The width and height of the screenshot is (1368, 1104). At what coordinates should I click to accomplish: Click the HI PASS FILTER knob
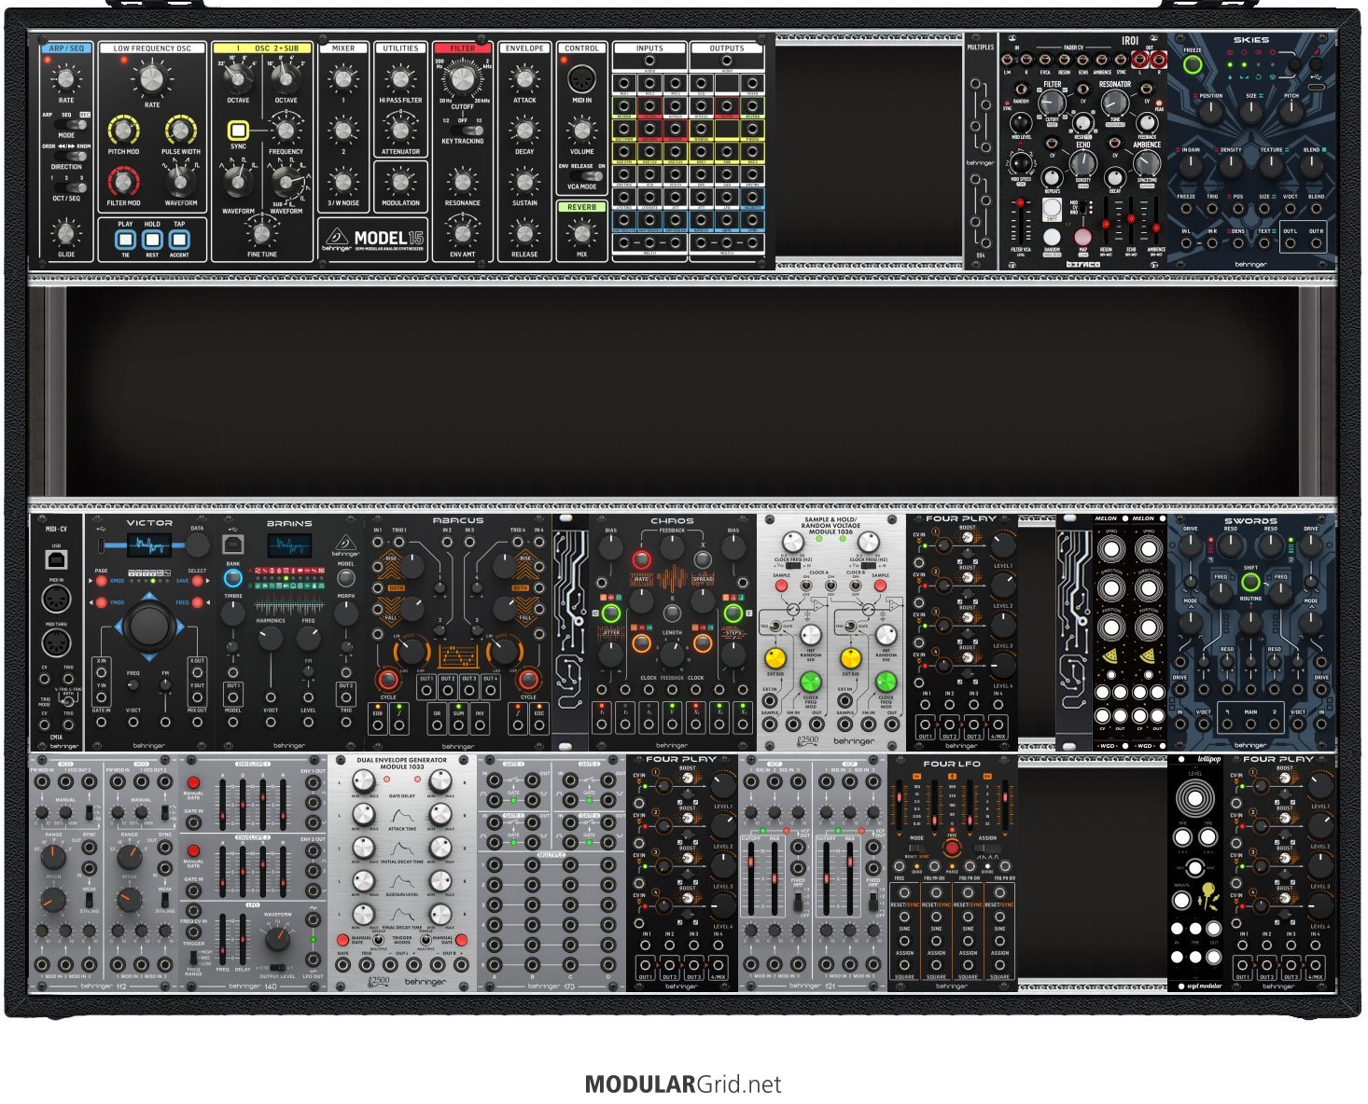[x=400, y=79]
